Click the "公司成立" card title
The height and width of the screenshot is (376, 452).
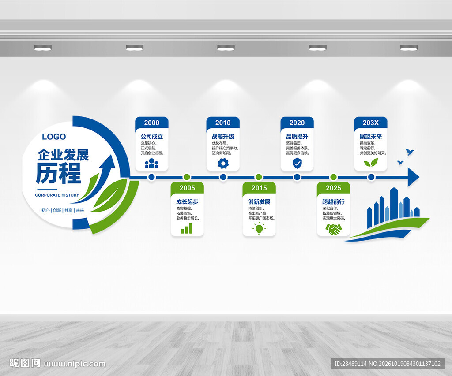[x=152, y=137]
